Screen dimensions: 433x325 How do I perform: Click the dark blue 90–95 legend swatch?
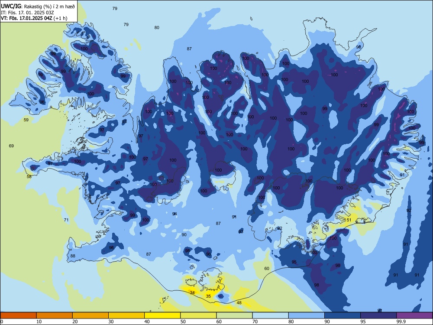coord(343,315)
